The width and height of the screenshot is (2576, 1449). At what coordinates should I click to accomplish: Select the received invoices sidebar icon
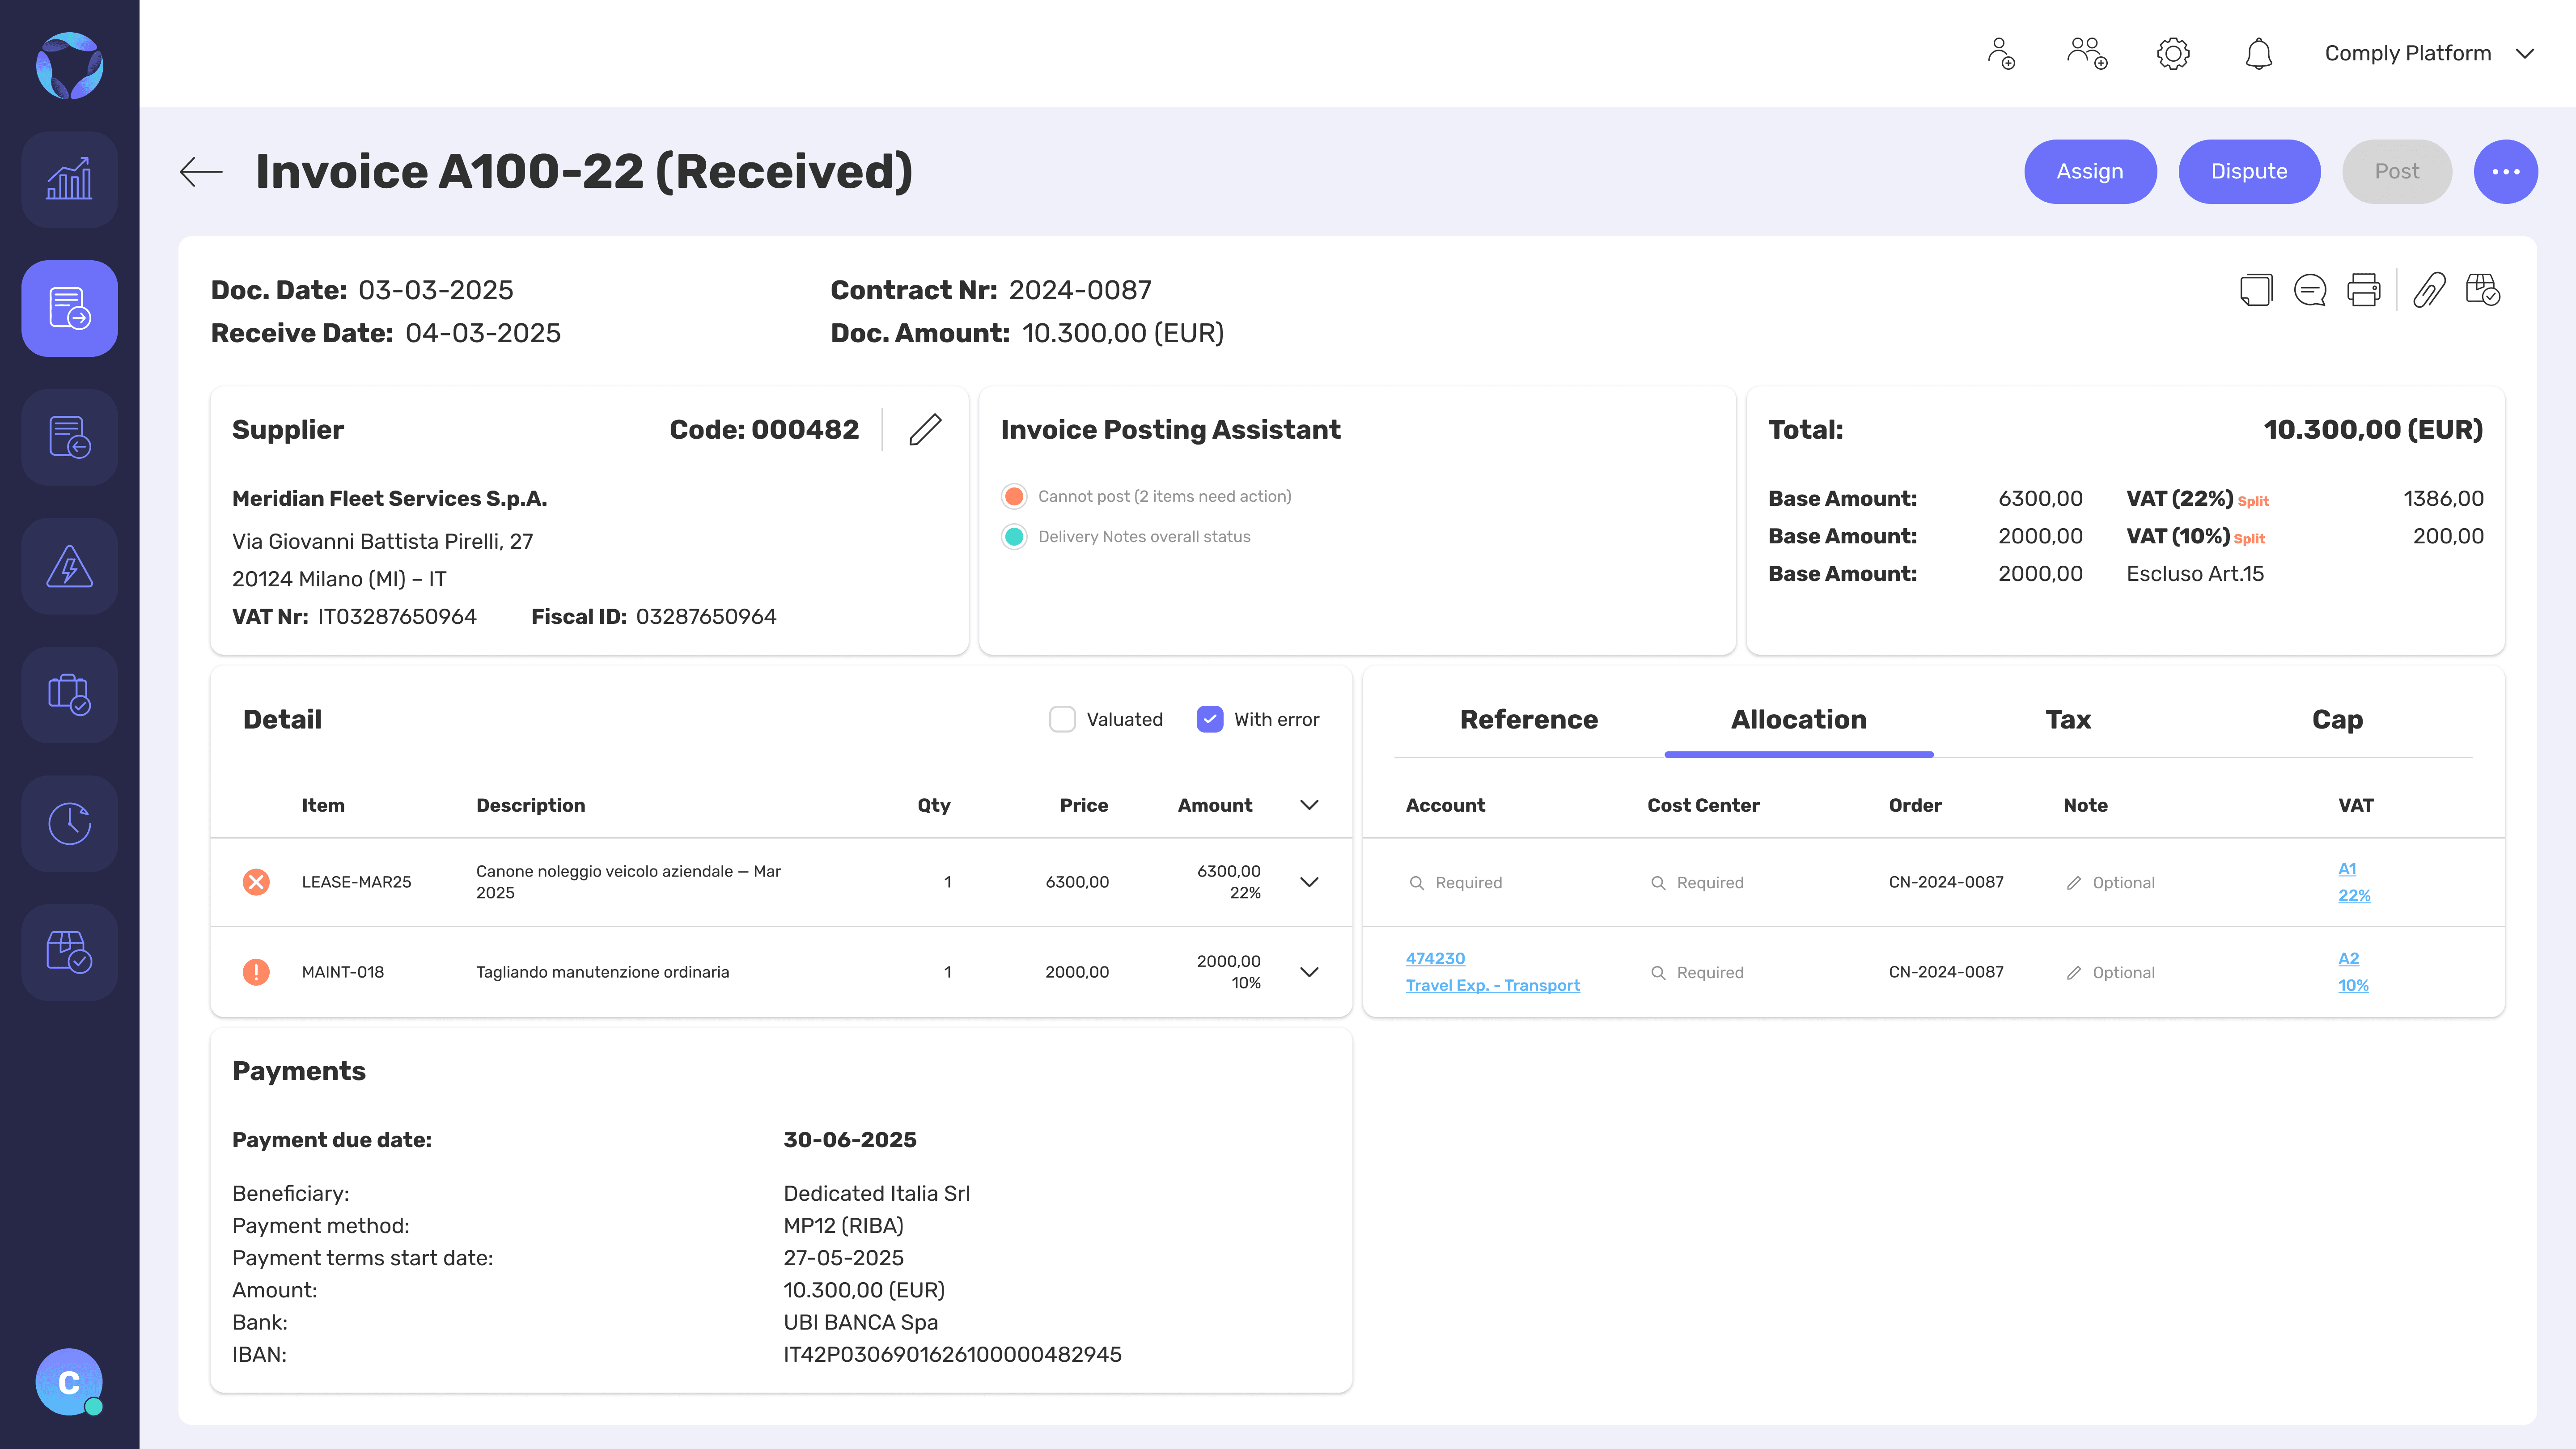[69, 308]
